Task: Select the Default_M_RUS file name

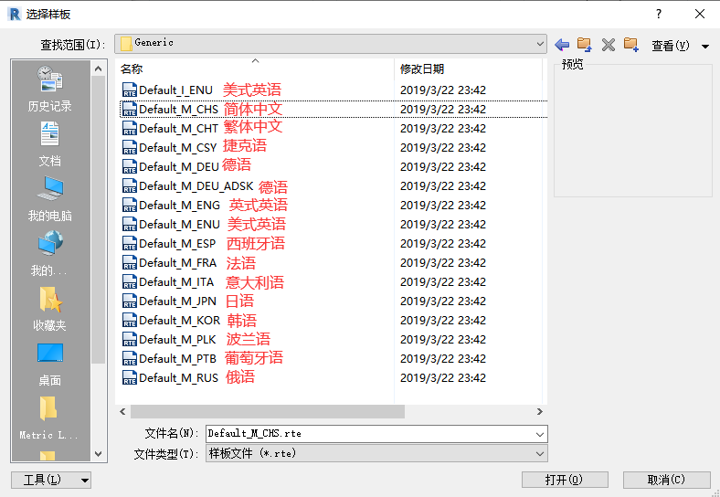Action: (x=178, y=377)
